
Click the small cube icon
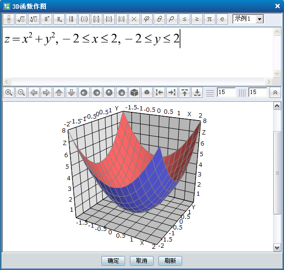pos(147,93)
